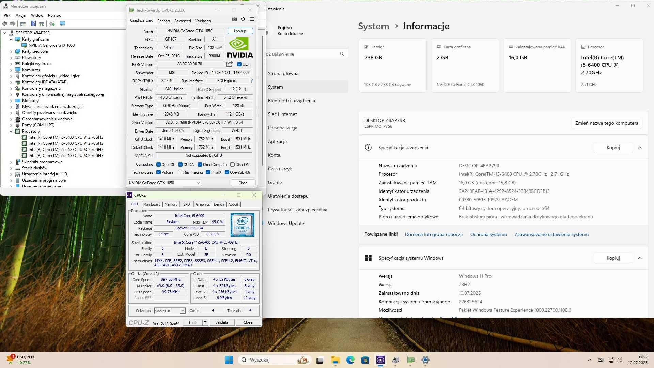Toggle the Vulkan checkbox in GPU-Z
The height and width of the screenshot is (368, 654).
point(158,172)
